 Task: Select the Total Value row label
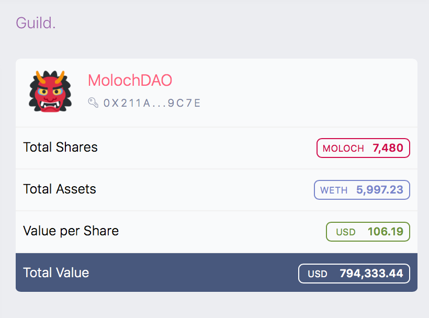pyautogui.click(x=56, y=272)
